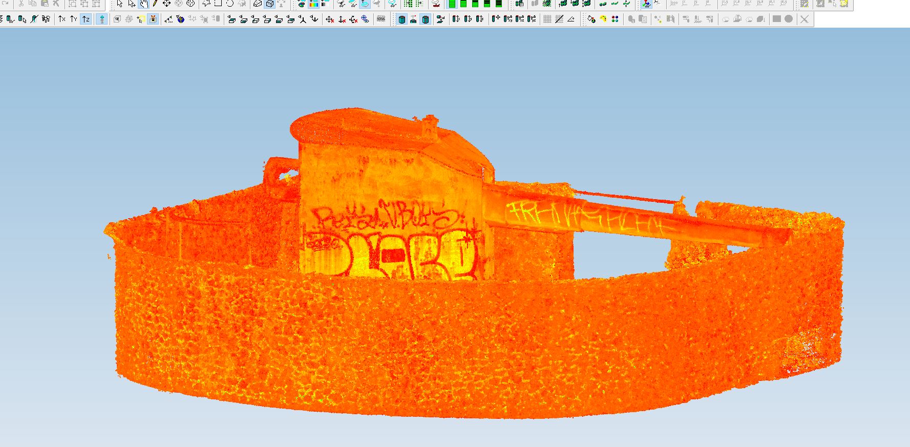This screenshot has width=910, height=447.
Task: Click the crosshair with red X delete icon
Action: [x=330, y=19]
